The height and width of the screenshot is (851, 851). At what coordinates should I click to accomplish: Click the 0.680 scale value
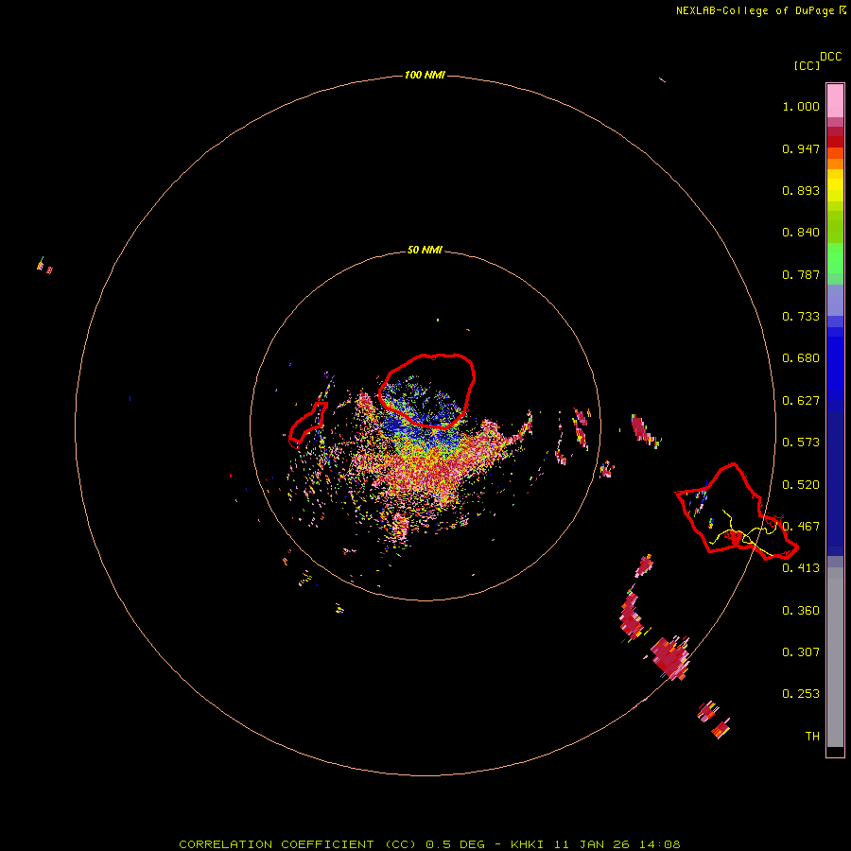tap(801, 358)
